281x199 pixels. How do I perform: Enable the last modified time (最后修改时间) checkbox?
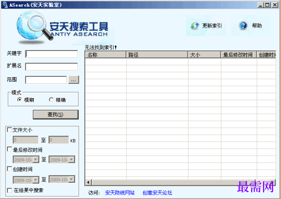[x=9, y=149]
